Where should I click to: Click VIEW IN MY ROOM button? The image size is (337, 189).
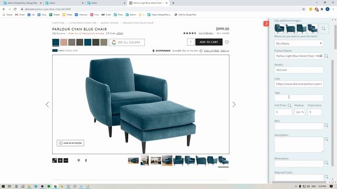[71, 143]
